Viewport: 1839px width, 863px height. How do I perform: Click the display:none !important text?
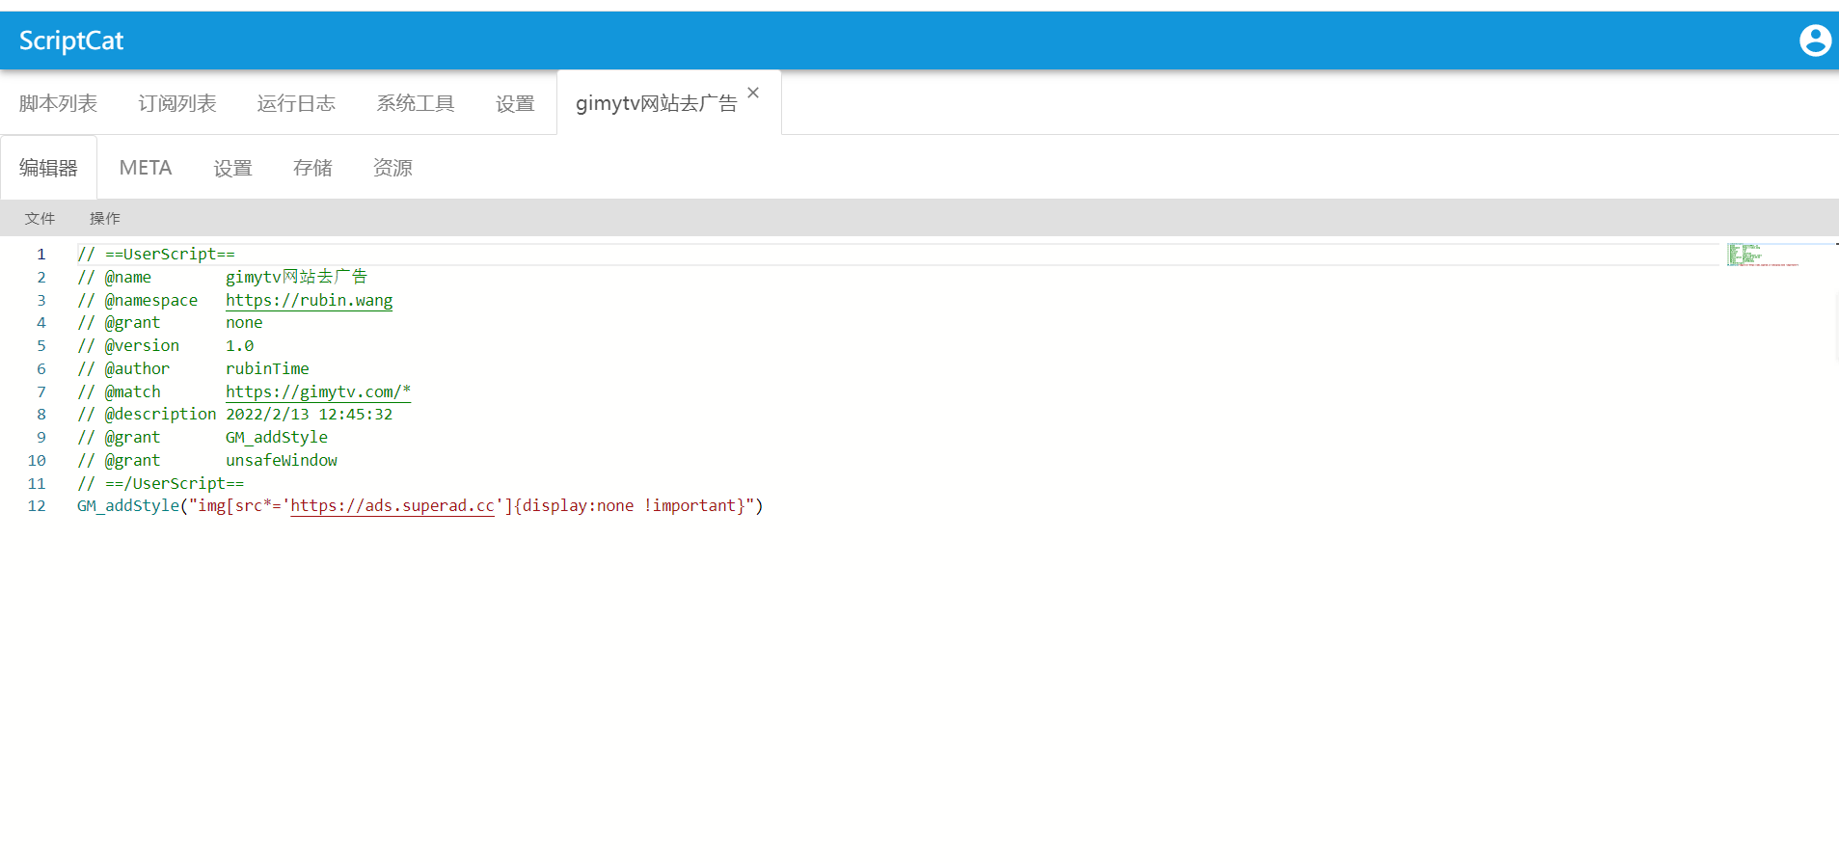coord(629,506)
